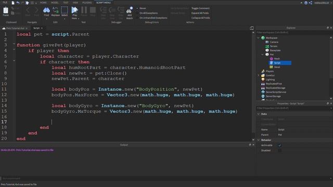Collapse the Pet tree node
Screen dimensions: 333x187
[262, 55]
